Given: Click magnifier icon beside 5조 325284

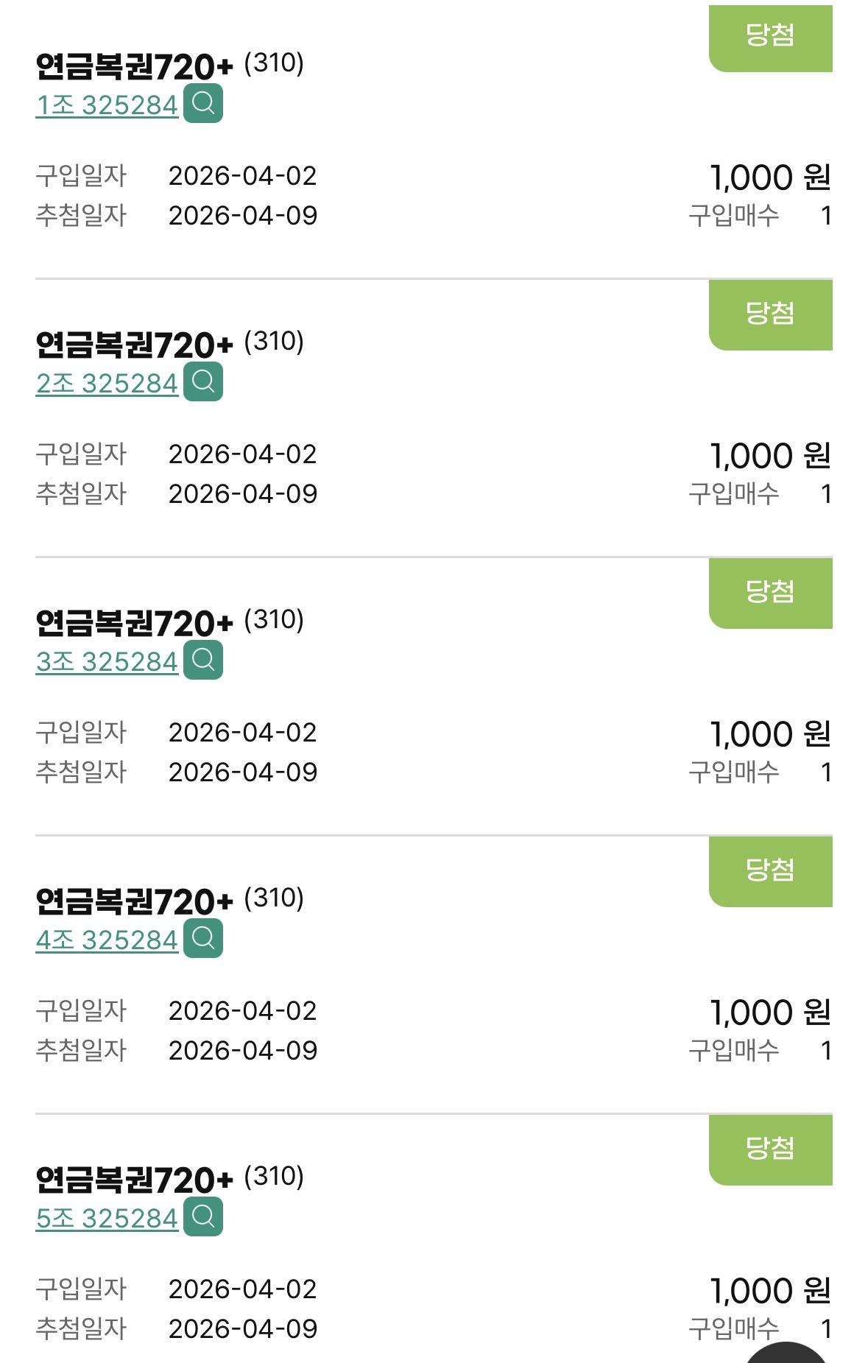Looking at the screenshot, I should coord(203,1217).
